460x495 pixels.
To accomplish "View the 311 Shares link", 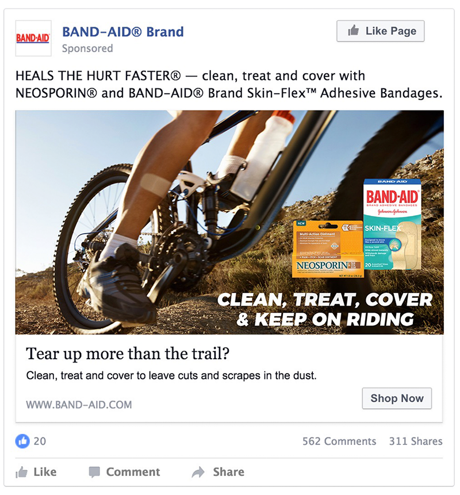I will (x=416, y=441).
